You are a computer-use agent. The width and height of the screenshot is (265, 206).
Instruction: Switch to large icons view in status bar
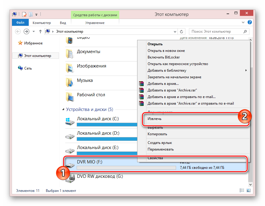pos(248,190)
